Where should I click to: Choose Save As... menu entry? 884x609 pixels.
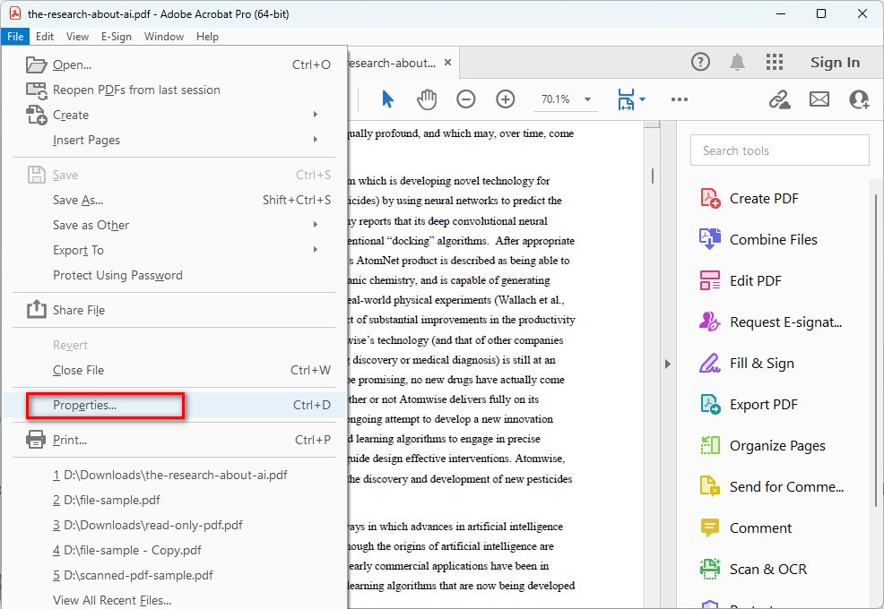tap(175, 200)
